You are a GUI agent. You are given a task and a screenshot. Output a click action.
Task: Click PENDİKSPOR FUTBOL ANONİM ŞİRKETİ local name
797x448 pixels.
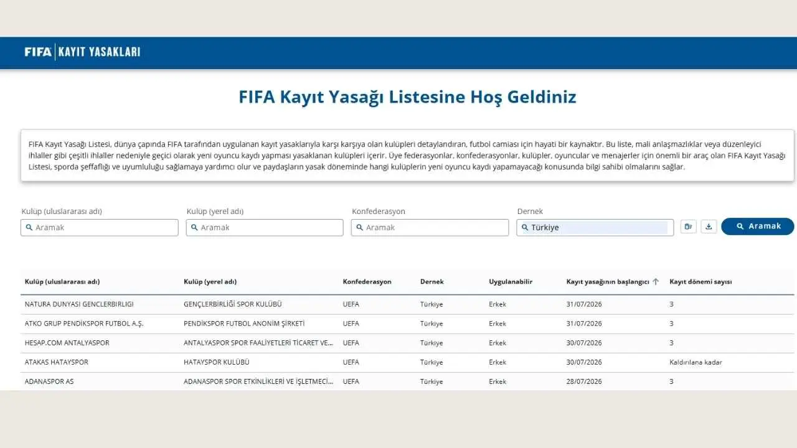point(244,324)
